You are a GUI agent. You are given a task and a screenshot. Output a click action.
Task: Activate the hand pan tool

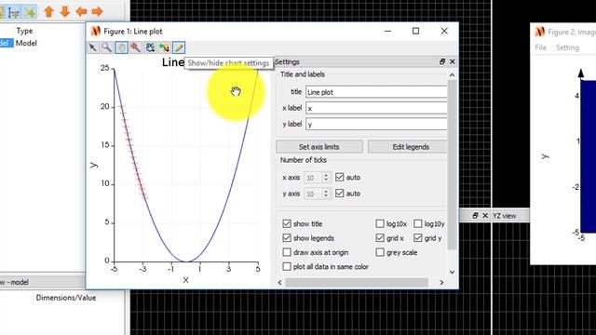click(x=121, y=47)
